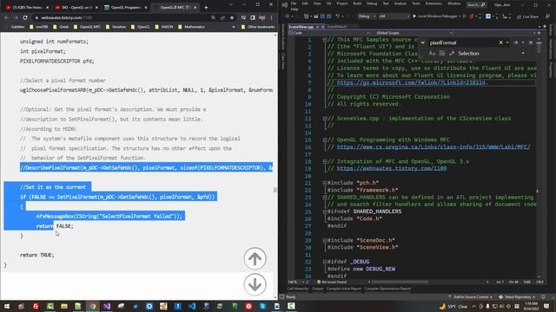Click the weather moon icon in taskbar
556x312 pixels.
pos(442,306)
